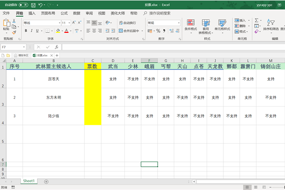Open the 公式 ribbon tab
Image resolution: width=285 pixels, height=190 pixels.
[x=64, y=13]
